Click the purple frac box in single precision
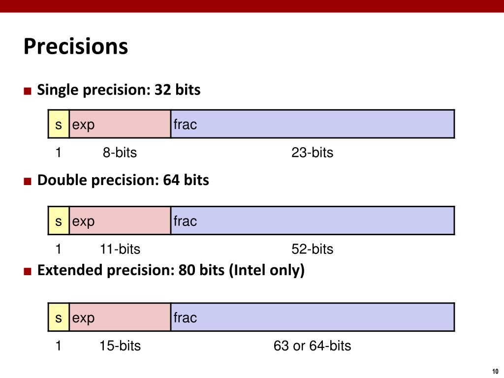The height and width of the screenshot is (378, 504). (x=313, y=125)
